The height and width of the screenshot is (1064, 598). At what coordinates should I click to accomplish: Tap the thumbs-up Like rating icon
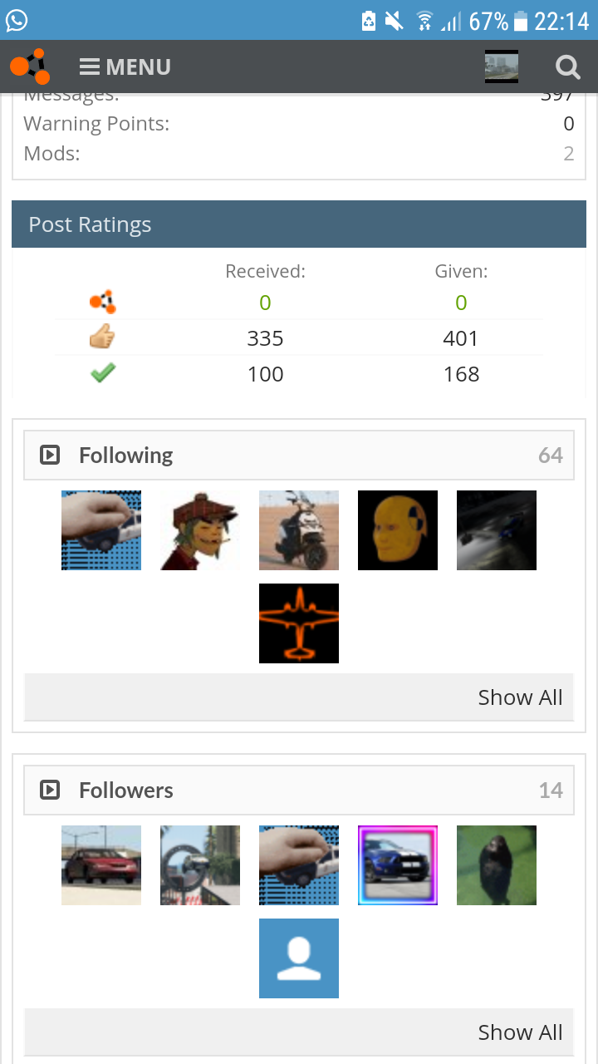103,337
